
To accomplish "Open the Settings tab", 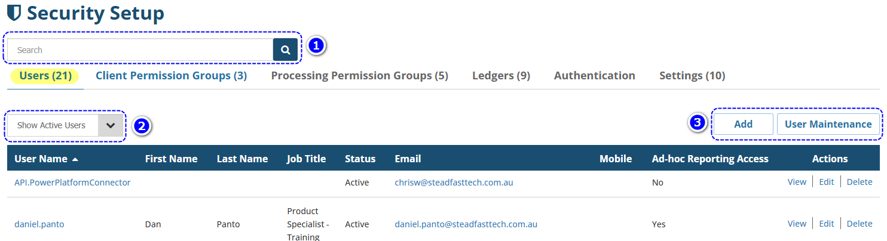I will [692, 76].
